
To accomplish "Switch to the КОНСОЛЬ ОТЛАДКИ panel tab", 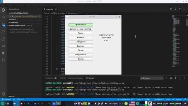I will pos(76,78).
